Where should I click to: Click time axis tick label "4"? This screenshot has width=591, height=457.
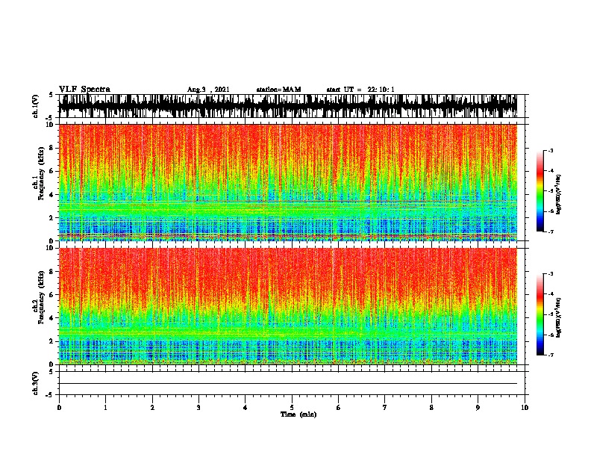(246, 408)
